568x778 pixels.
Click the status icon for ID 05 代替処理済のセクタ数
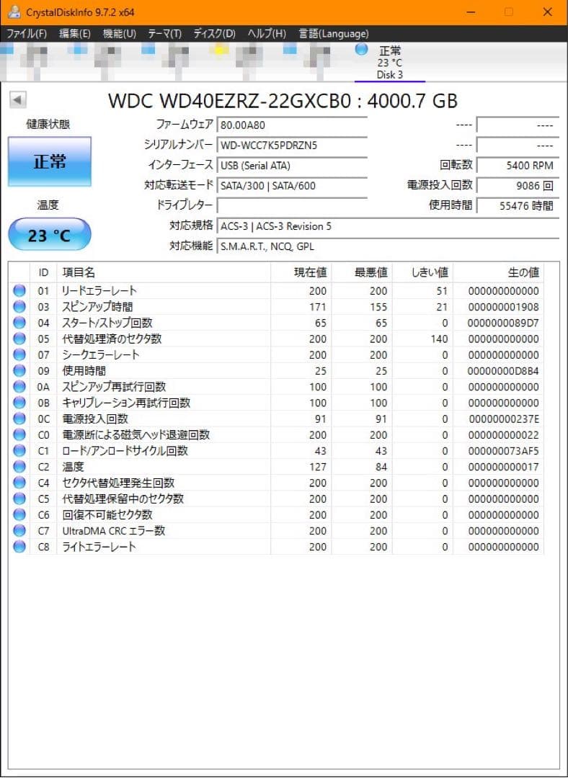(19, 339)
